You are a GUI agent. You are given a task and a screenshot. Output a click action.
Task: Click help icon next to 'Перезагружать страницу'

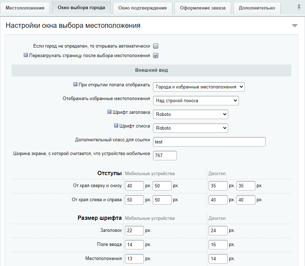point(26,55)
